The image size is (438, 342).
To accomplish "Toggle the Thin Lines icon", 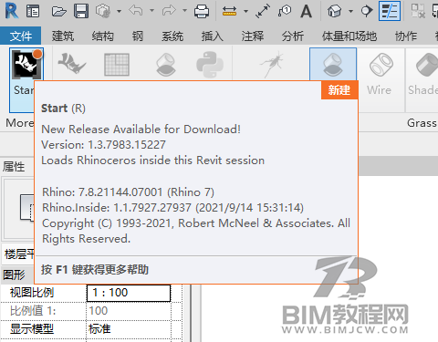I will (x=390, y=11).
